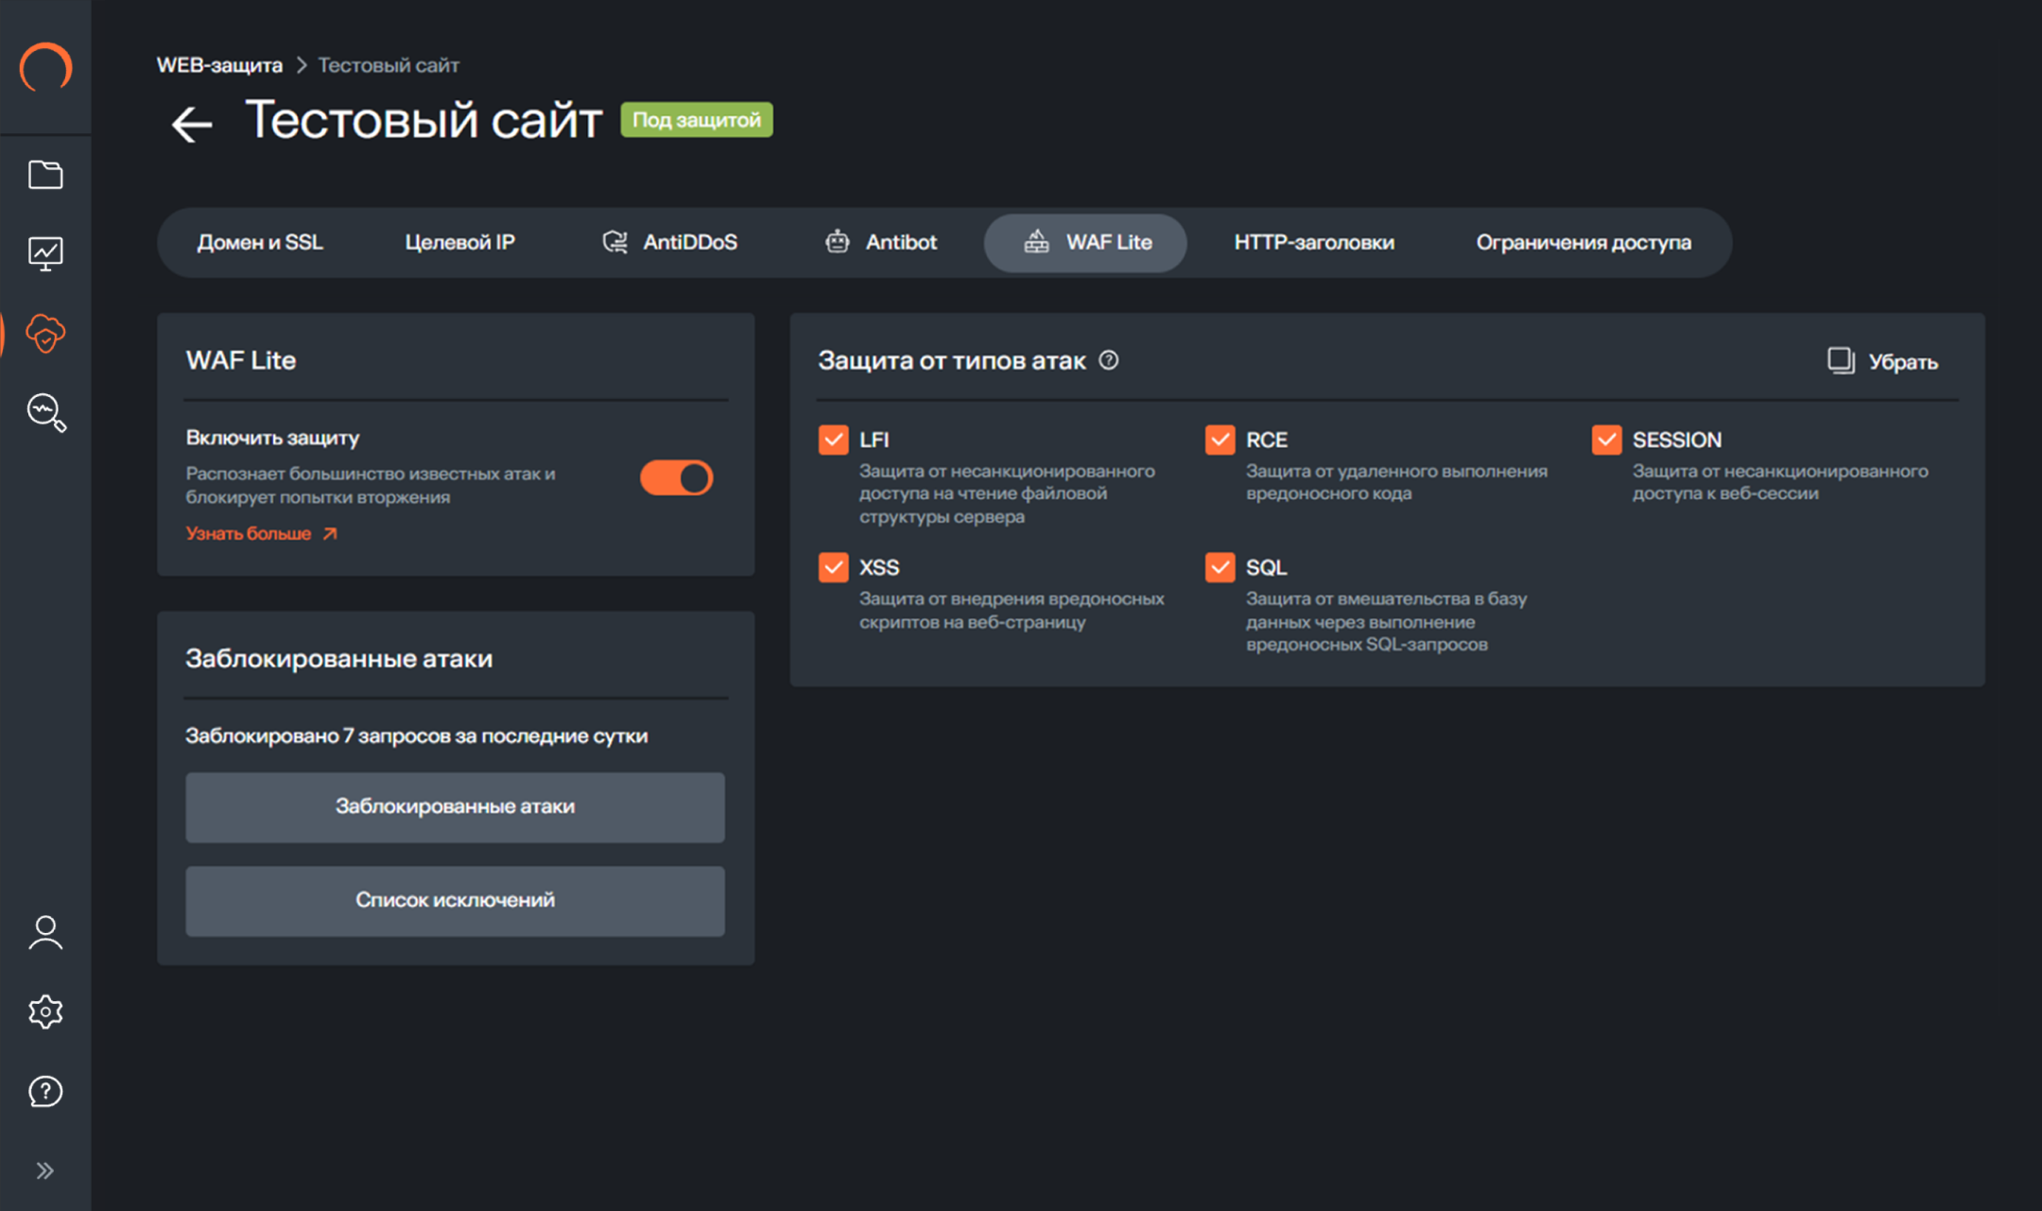Open the files folder sidebar icon

click(x=45, y=175)
